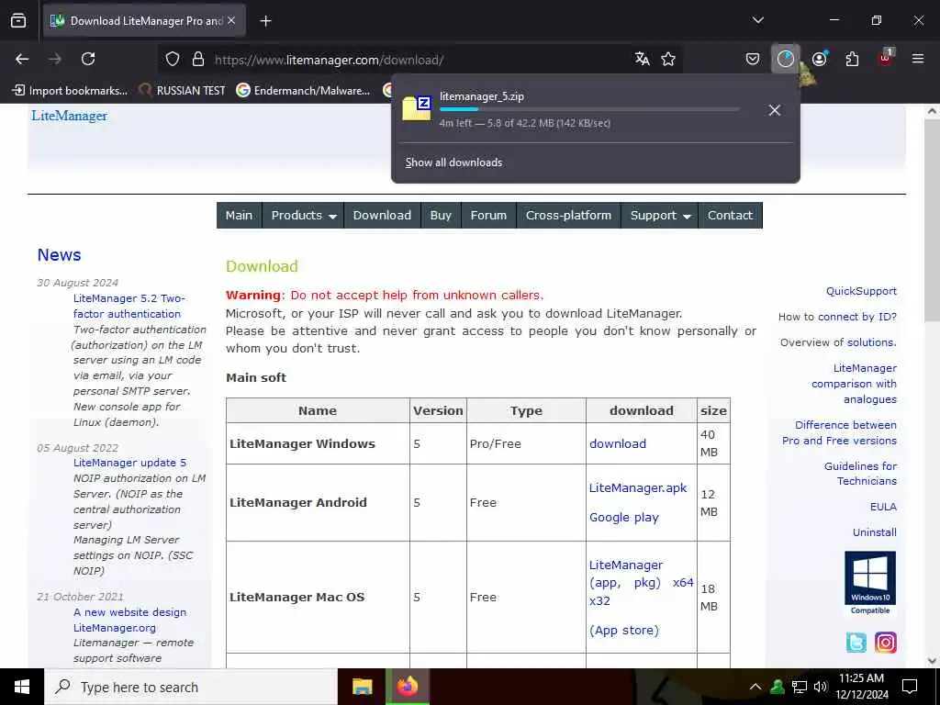The height and width of the screenshot is (705, 940).
Task: Open the Download menu item
Action: pos(382,215)
